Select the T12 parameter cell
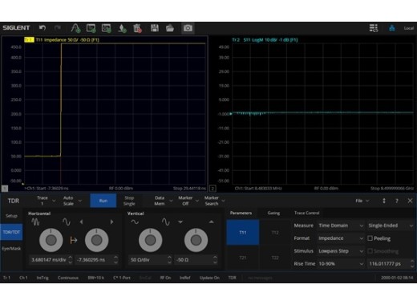Screen dimensions: 417x305 [275, 232]
